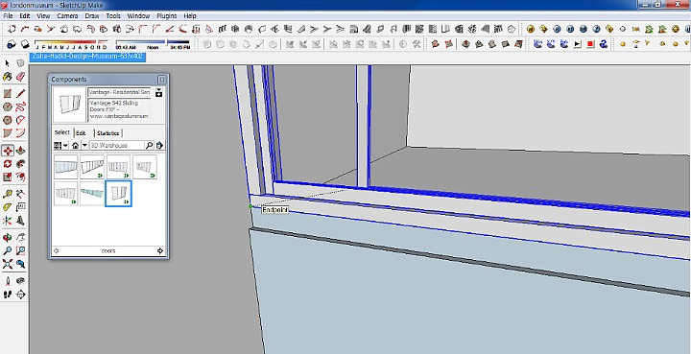Click the In Model home icon
Viewport: 691px width, 354px height.
[x=76, y=145]
